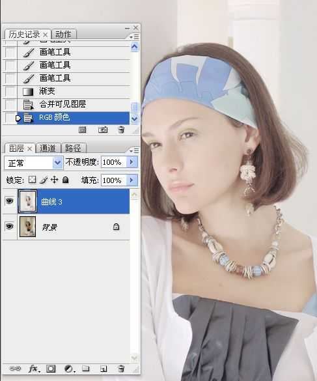The width and height of the screenshot is (317, 381).
Task: Open Layers panel flyout menu
Action: (134, 150)
